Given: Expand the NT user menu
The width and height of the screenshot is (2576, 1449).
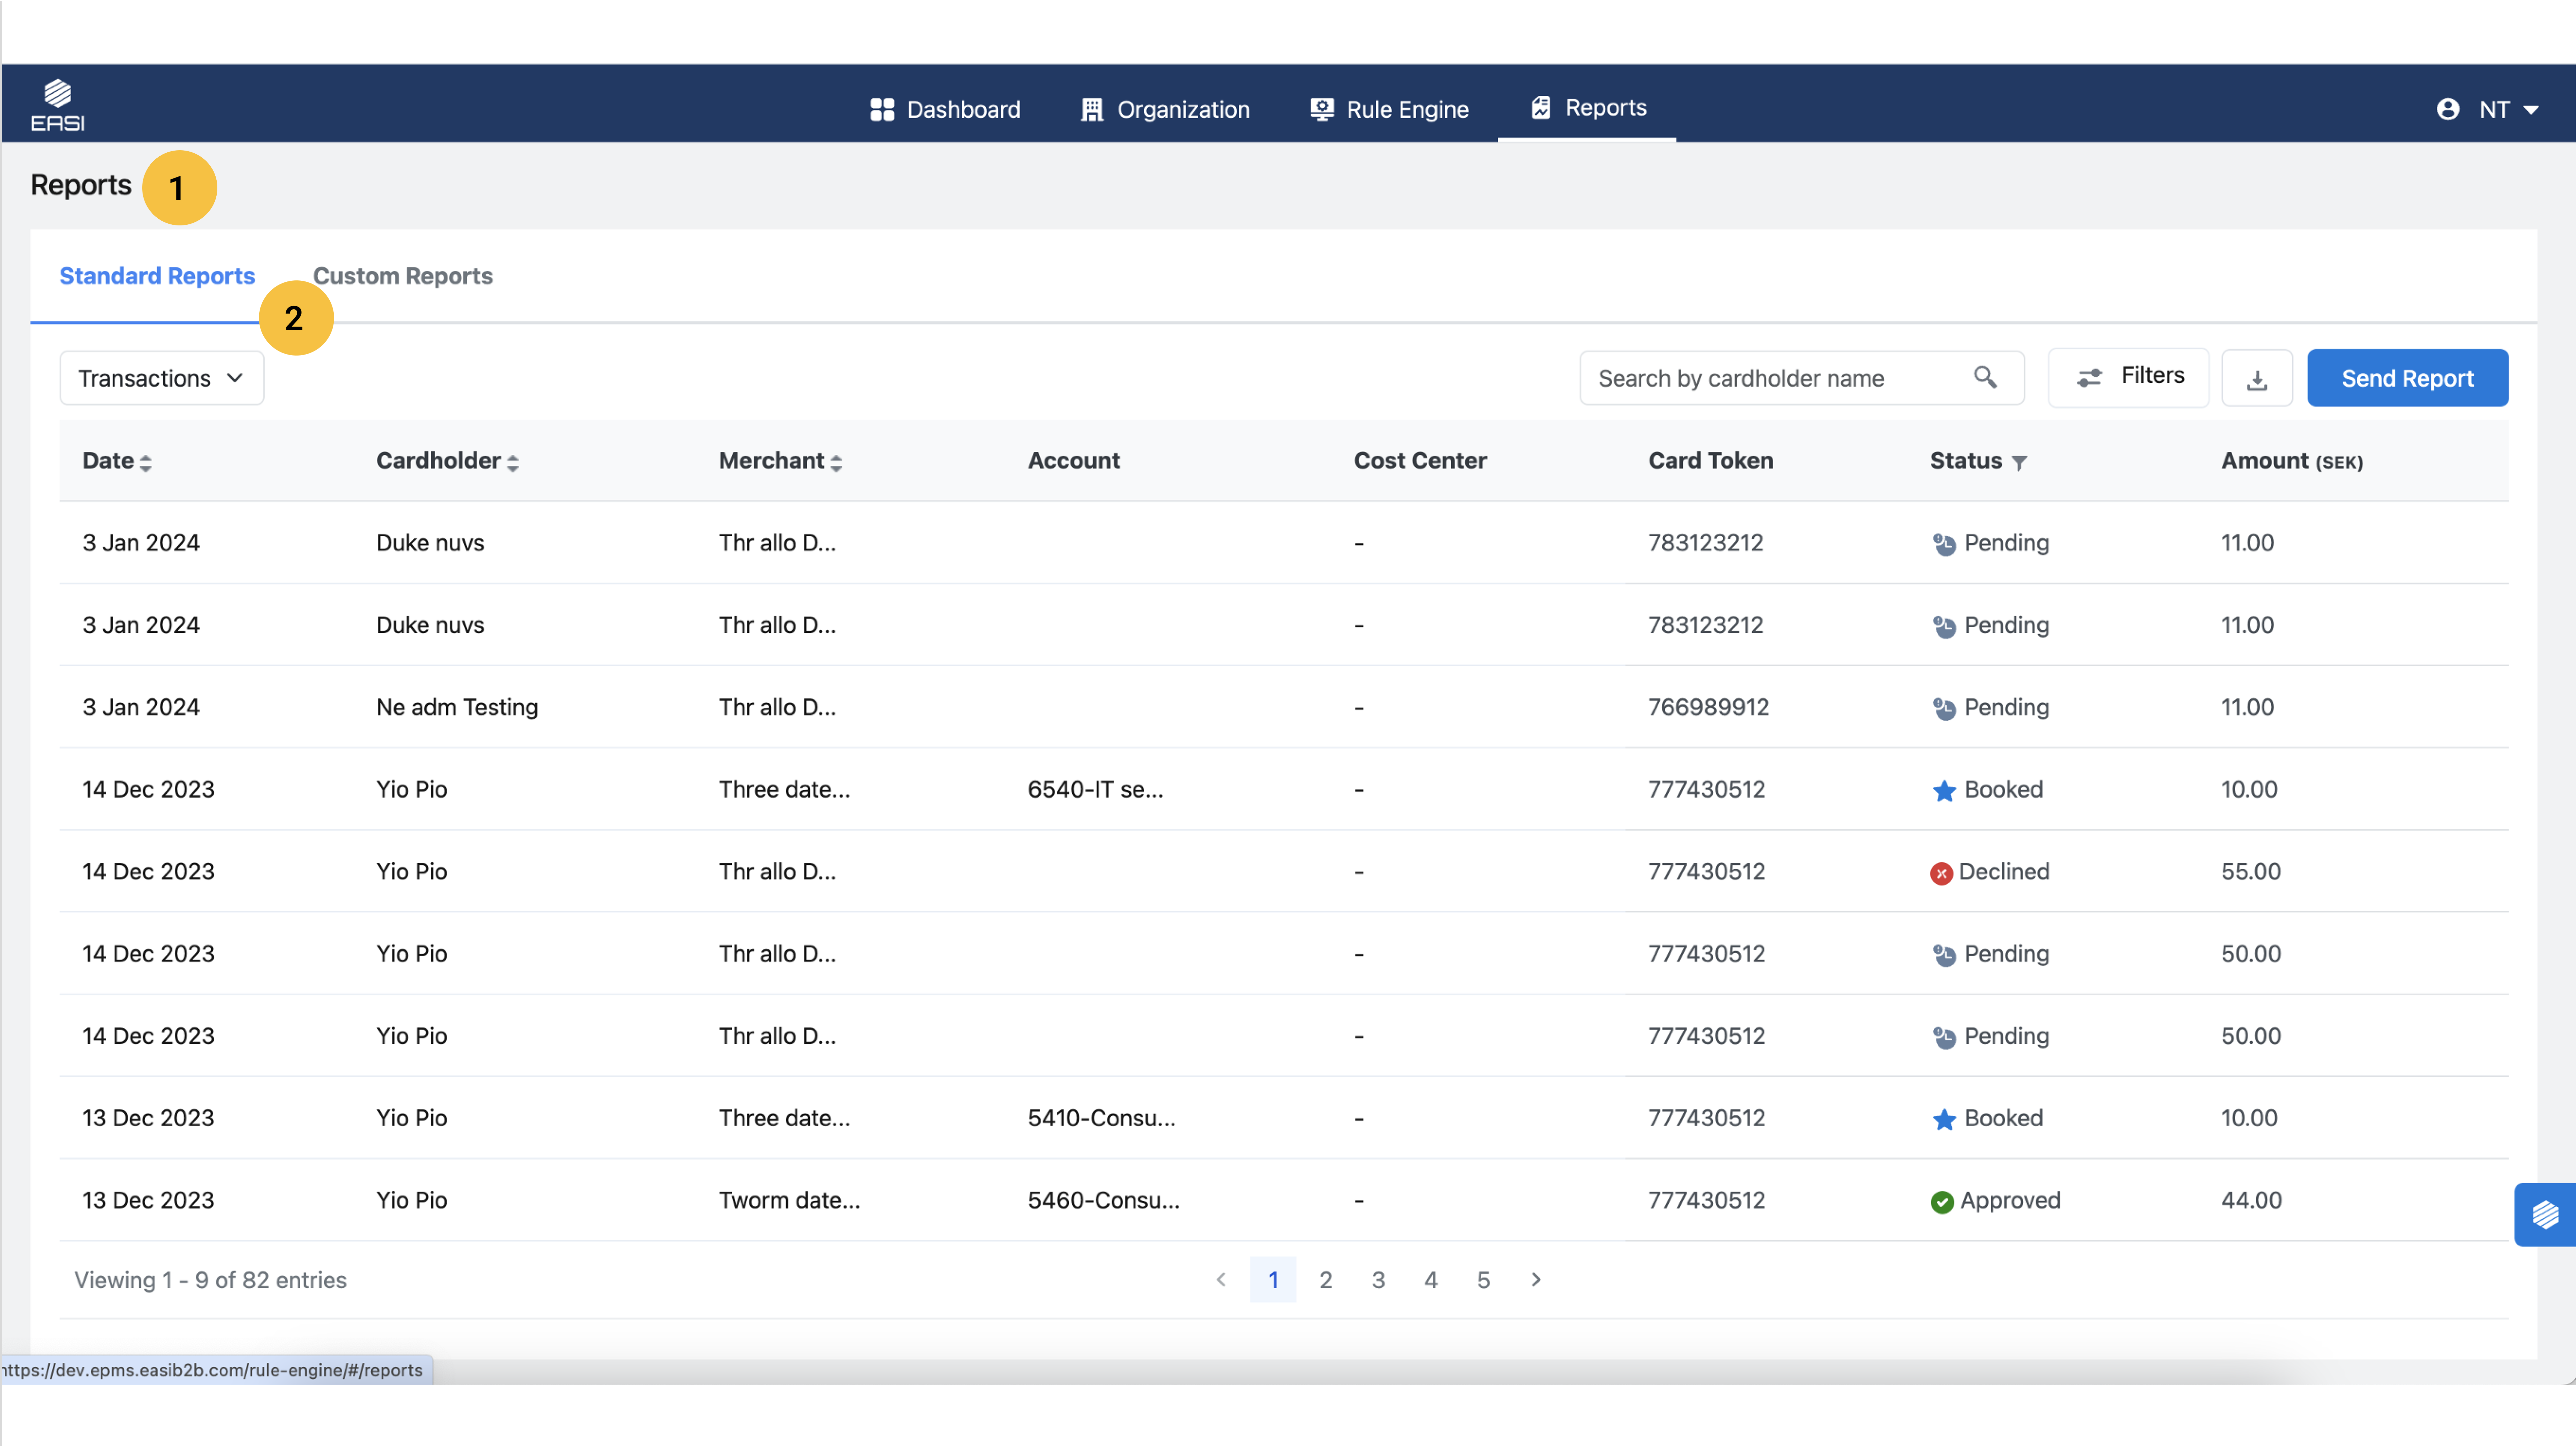Looking at the screenshot, I should pyautogui.click(x=2531, y=110).
